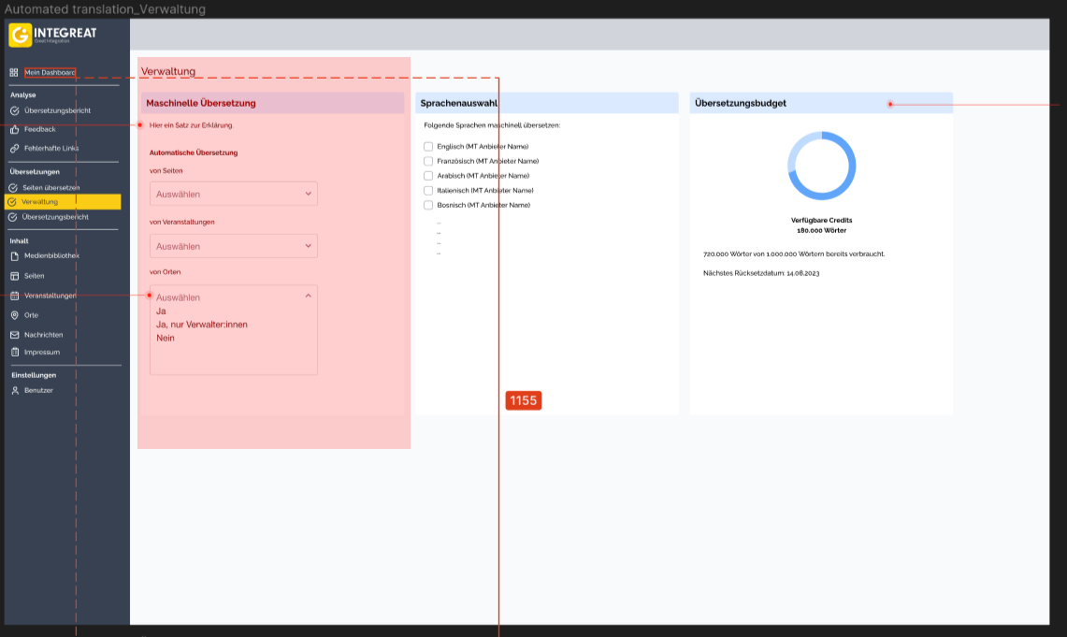This screenshot has height=637, width=1067.
Task: Choose Ja in von Orten list
Action: point(161,311)
